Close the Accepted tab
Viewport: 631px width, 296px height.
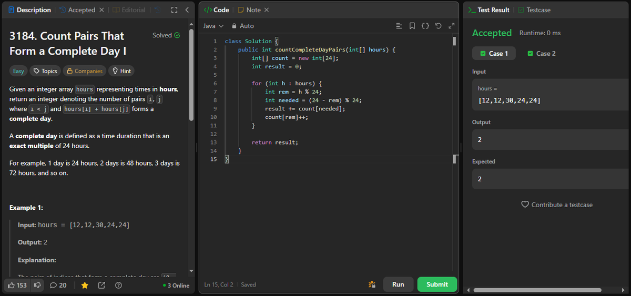pos(102,10)
